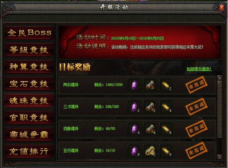
Task: Open the 充值排行 tab
Action: coord(29,151)
